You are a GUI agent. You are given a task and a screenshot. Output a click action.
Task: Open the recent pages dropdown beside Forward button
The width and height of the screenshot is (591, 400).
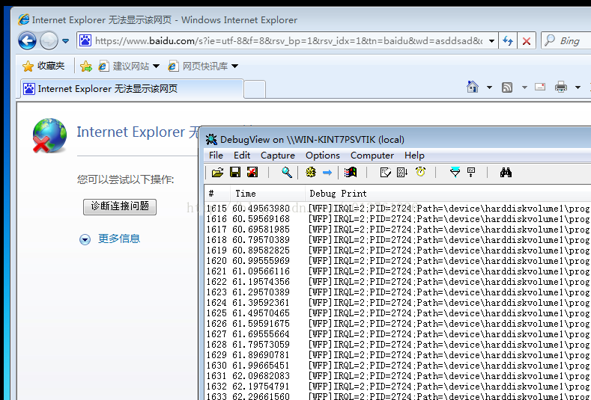tap(66, 40)
